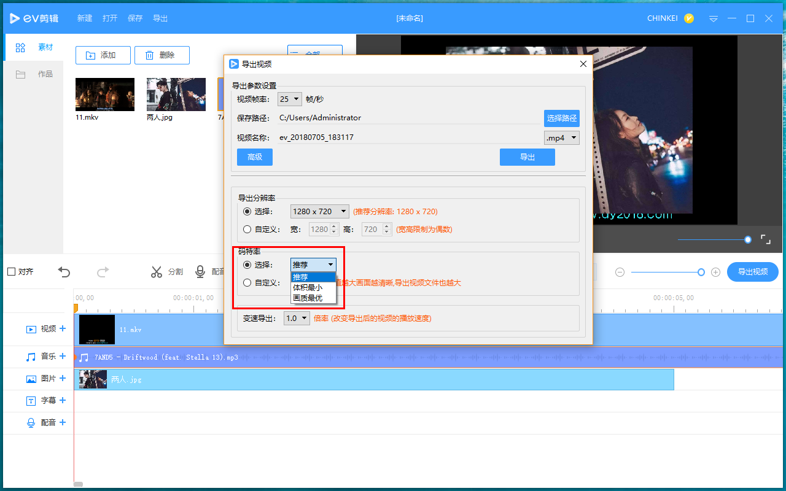Click the redo arrow icon

click(x=103, y=271)
